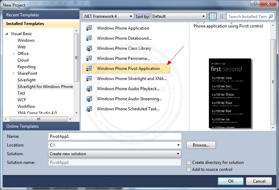This screenshot has width=279, height=190.
Task: Click the tree scroll up arrow
Action: tap(76, 31)
